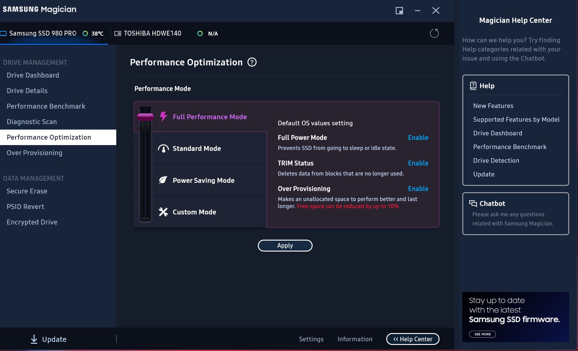The width and height of the screenshot is (578, 351).
Task: Click the Power Saving Mode leaf icon
Action: click(x=163, y=180)
